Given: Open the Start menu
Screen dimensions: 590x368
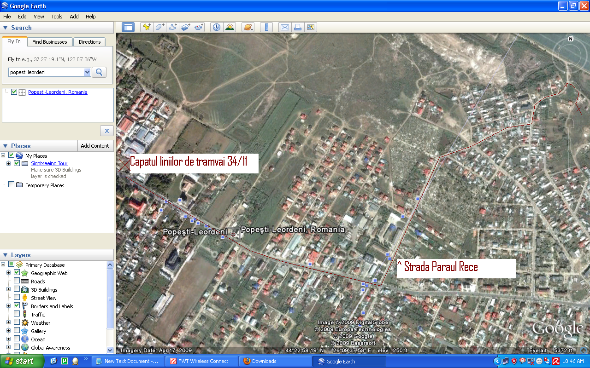Looking at the screenshot, I should click(x=22, y=361).
